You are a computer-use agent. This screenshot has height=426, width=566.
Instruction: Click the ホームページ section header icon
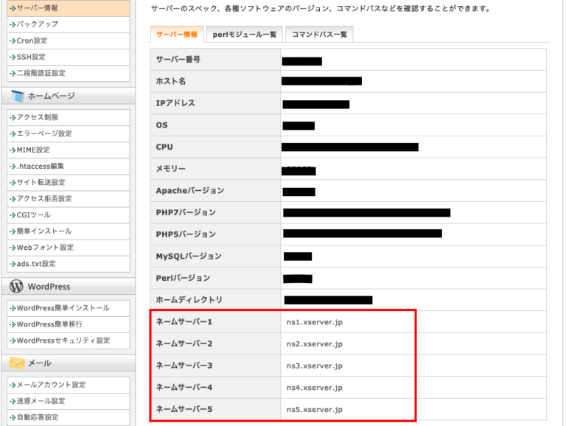coord(17,96)
